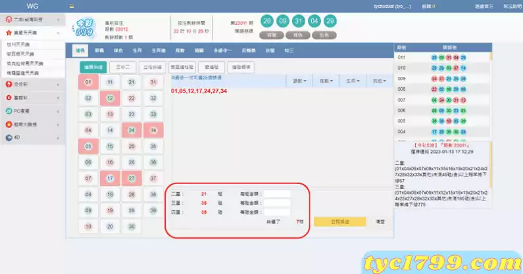This screenshot has height=274, width=523.
Task: Collapse the expanded 天天樂 sidebar group
Action: (58, 33)
